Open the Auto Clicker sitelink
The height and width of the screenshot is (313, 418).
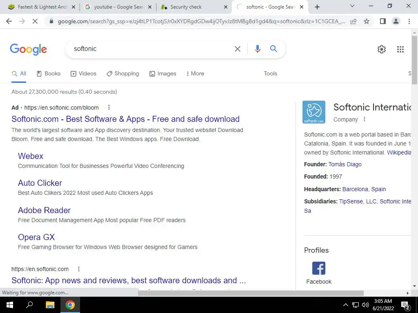[x=40, y=183]
